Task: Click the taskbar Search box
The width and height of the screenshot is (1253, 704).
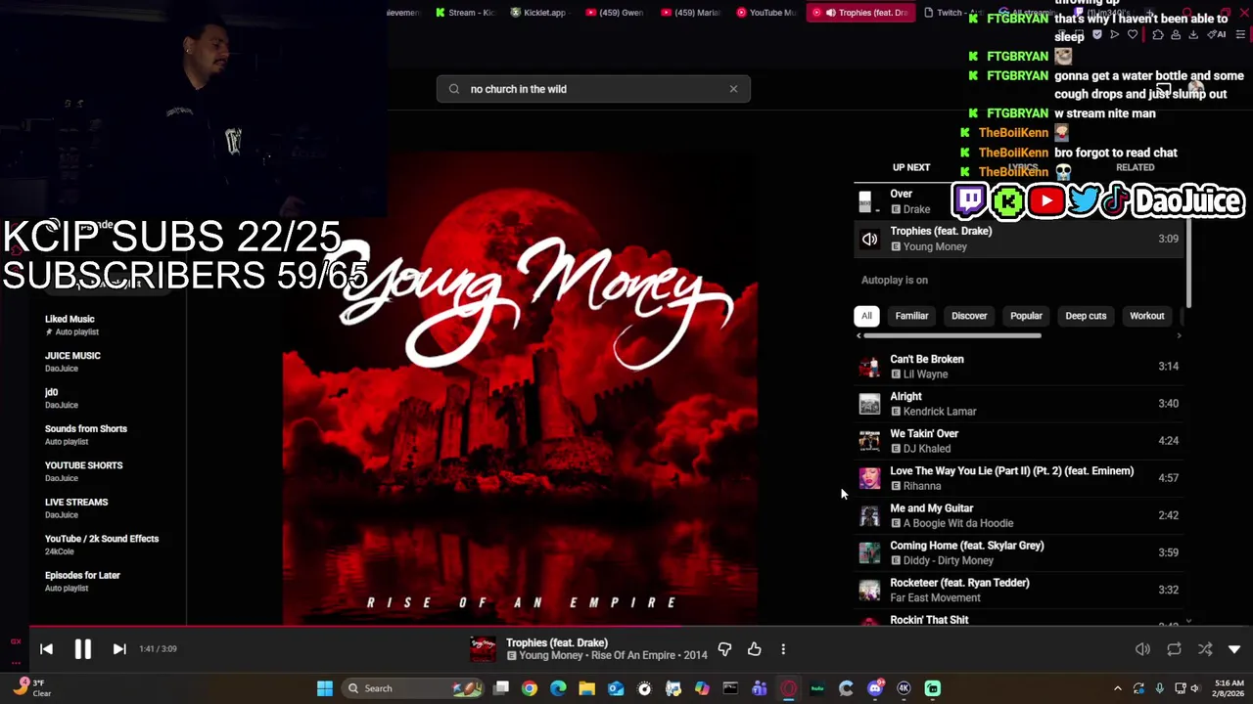Action: coord(414,688)
